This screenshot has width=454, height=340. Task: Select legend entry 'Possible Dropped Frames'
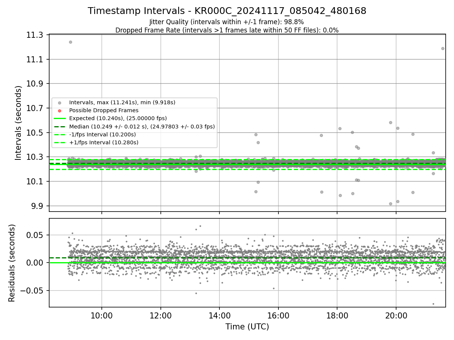click(x=104, y=110)
